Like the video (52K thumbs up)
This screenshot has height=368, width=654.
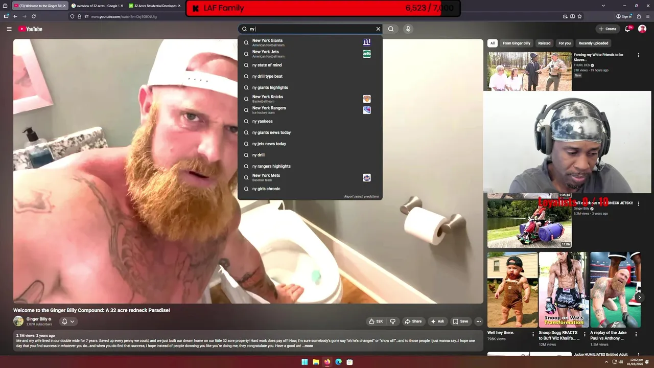click(376, 321)
